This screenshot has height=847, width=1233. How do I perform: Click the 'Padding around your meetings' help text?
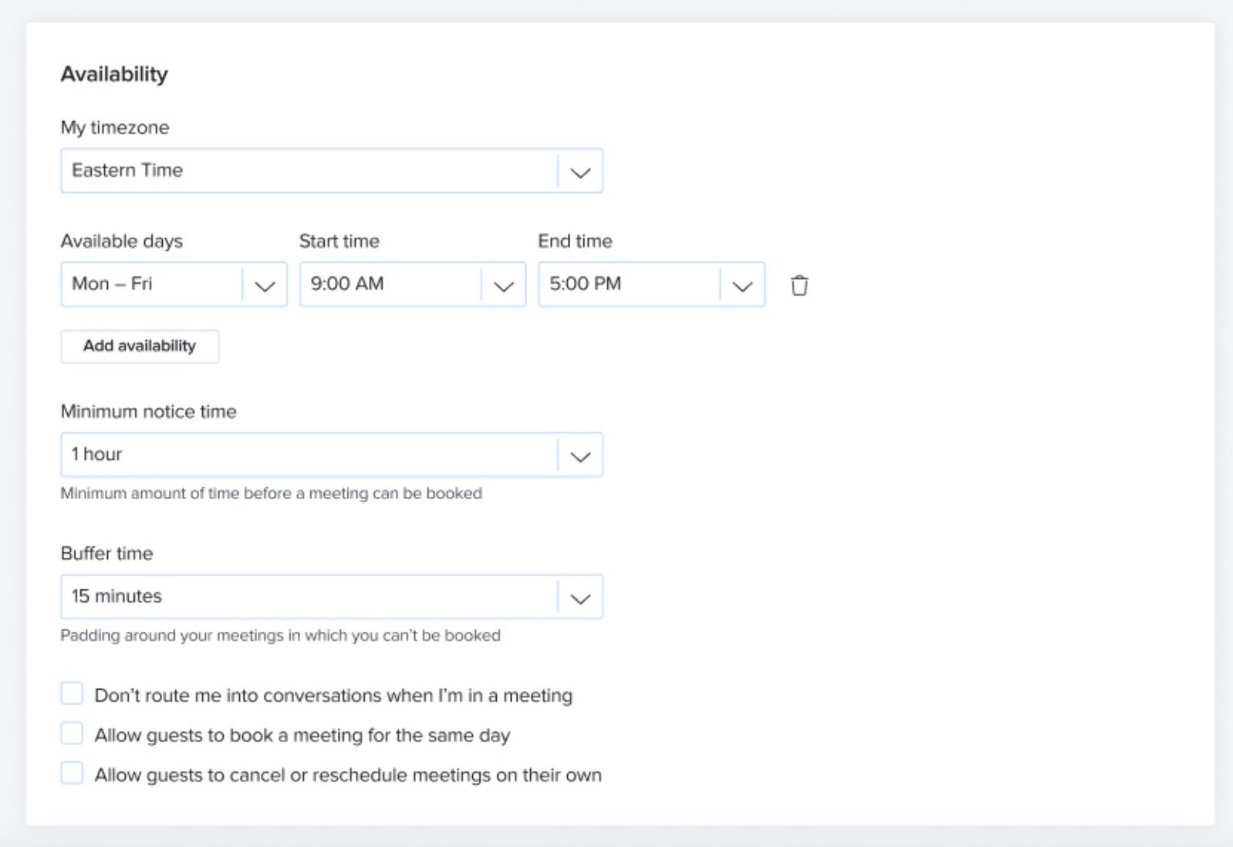pos(281,636)
